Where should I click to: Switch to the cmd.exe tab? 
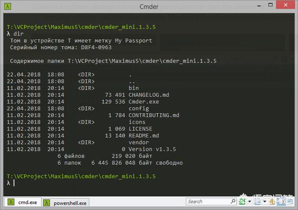tap(23, 202)
